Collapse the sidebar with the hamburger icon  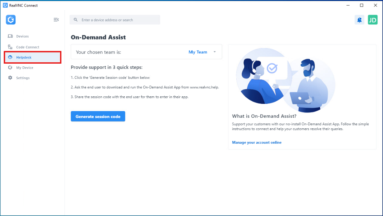tap(56, 20)
